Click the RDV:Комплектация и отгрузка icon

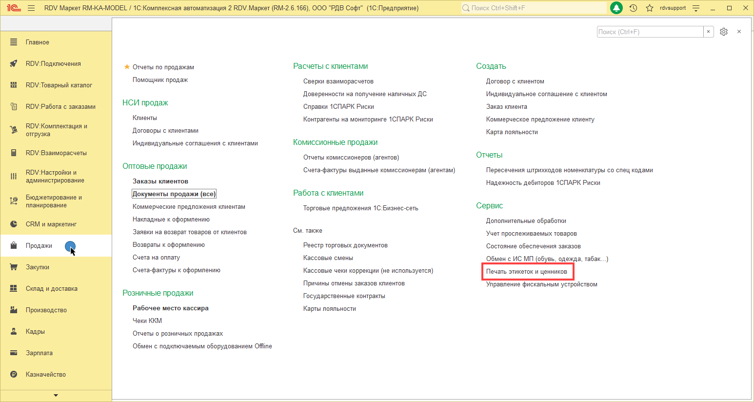pyautogui.click(x=14, y=130)
